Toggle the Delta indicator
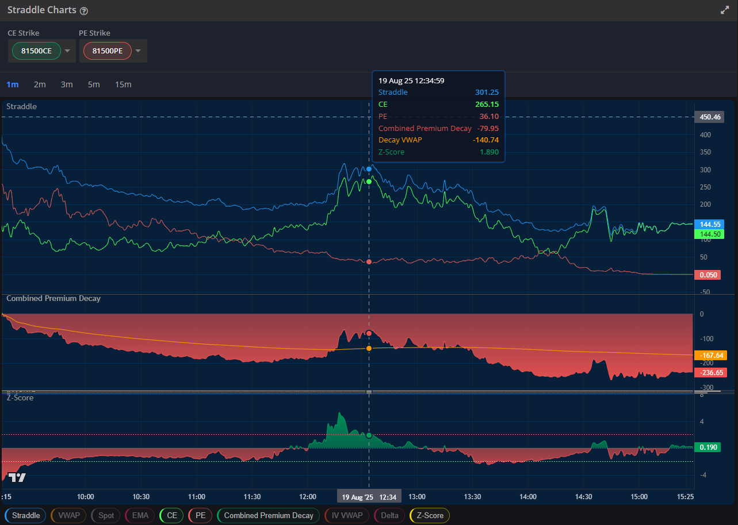Image resolution: width=738 pixels, height=525 pixels. (x=389, y=515)
